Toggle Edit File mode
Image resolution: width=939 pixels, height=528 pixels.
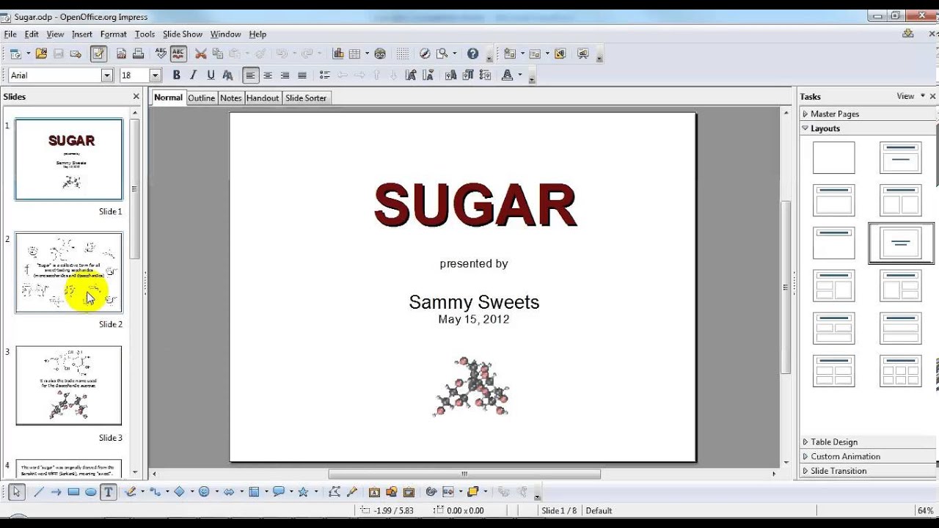(x=98, y=54)
